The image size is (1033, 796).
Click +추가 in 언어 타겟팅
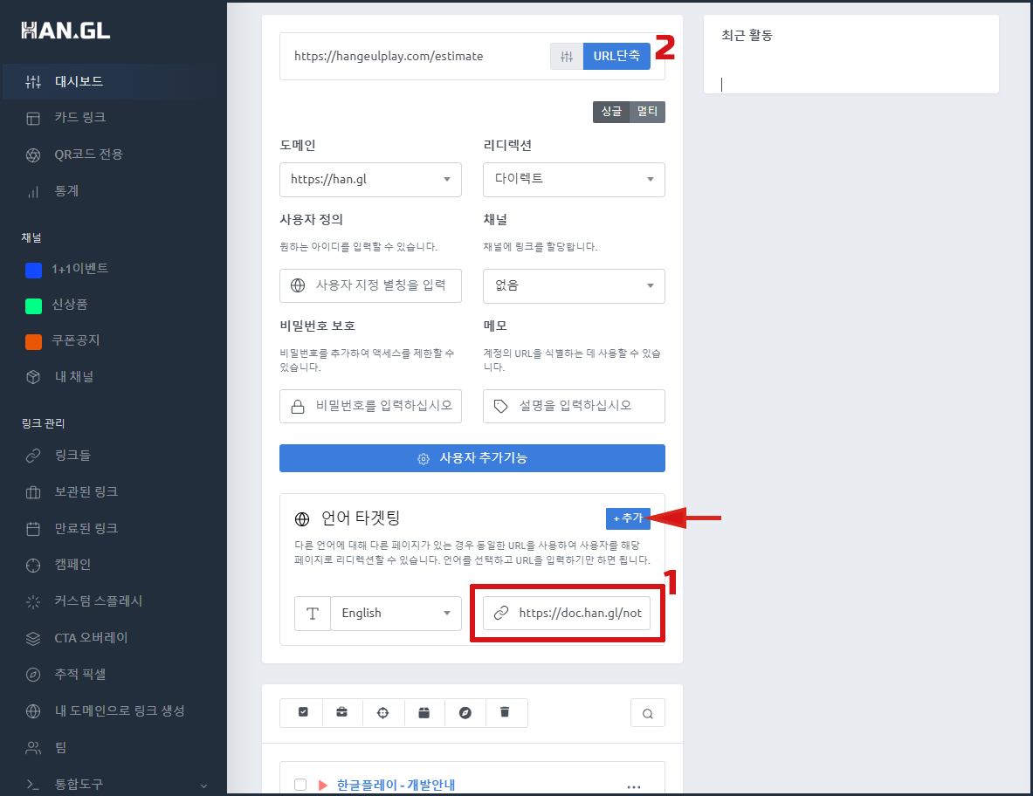[x=628, y=518]
